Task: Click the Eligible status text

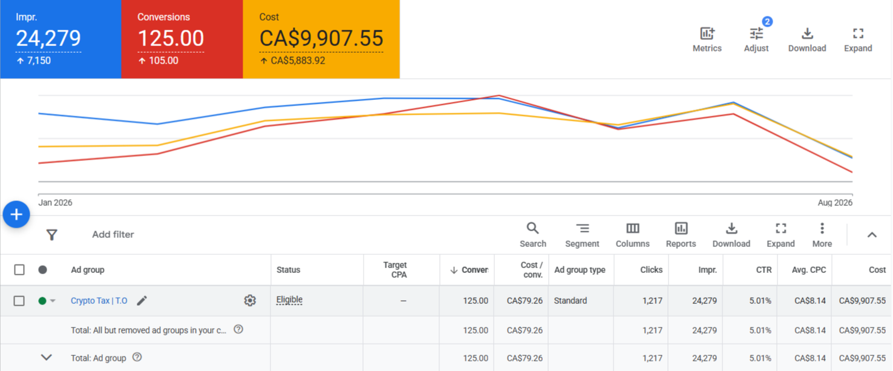Action: [289, 300]
